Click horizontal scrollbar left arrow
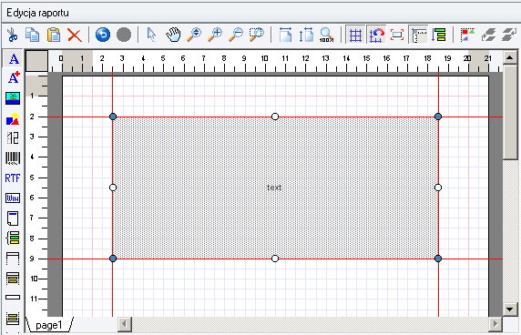 (x=125, y=323)
